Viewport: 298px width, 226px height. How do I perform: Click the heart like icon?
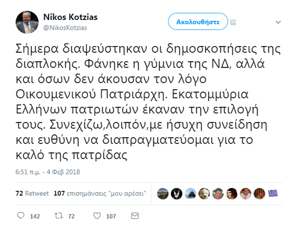click(x=97, y=216)
